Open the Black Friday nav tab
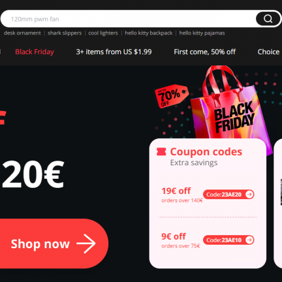The width and height of the screenshot is (282, 282). pos(34,52)
